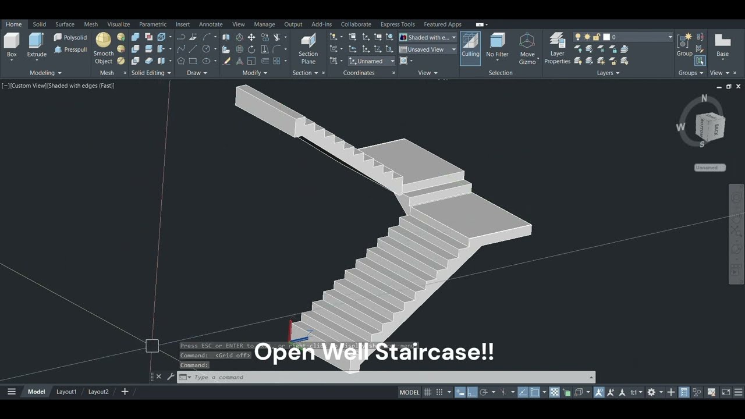This screenshot has height=419, width=745.
Task: Click the Custom View viewport label
Action: click(28, 86)
